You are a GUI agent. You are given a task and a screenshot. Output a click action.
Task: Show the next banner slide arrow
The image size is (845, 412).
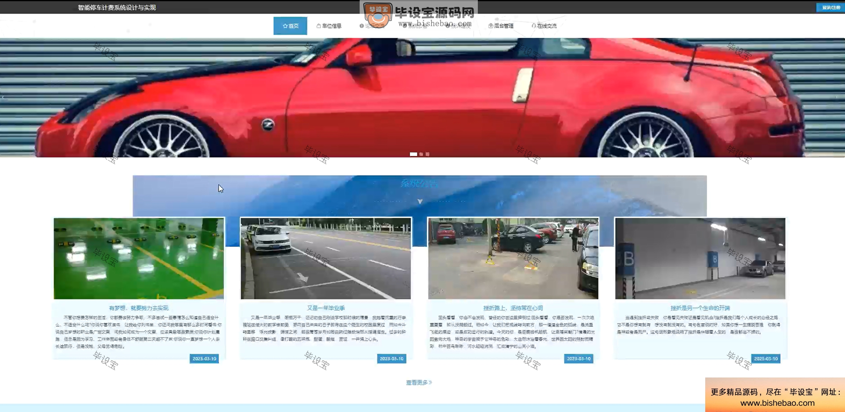pos(836,97)
